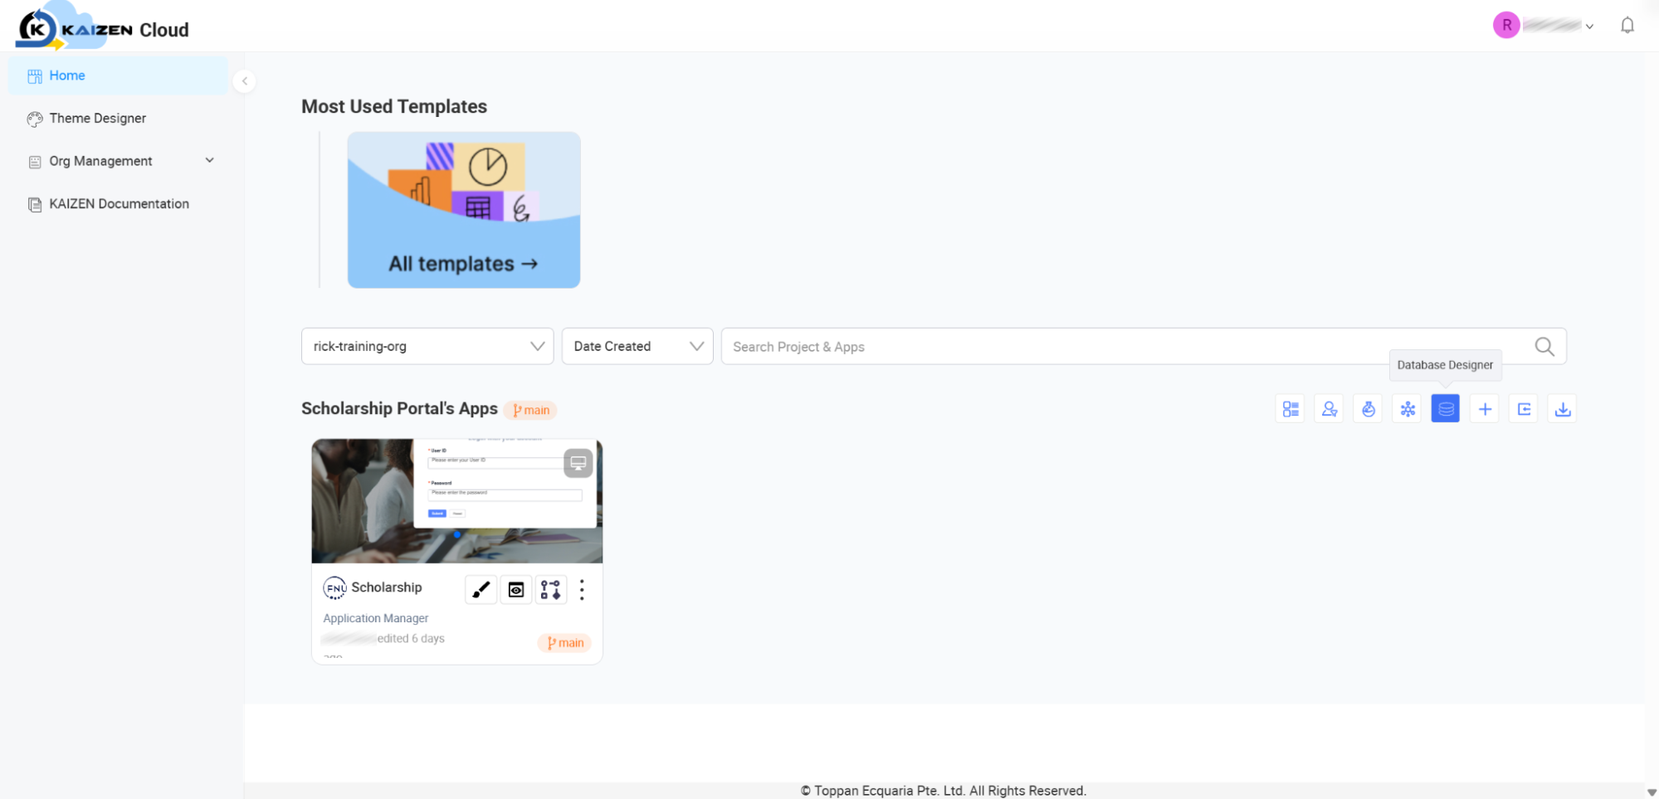Click the snowflake-style icon in project toolbar

(x=1408, y=409)
